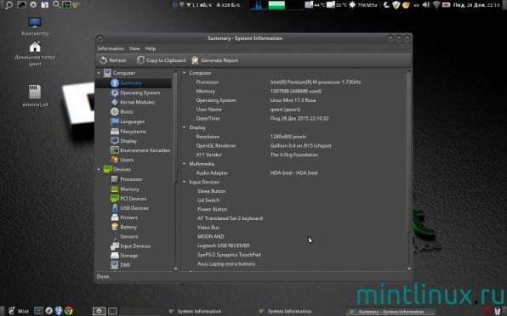This screenshot has width=507, height=316.
Task: Select the Operating System gear icon
Action: click(115, 93)
